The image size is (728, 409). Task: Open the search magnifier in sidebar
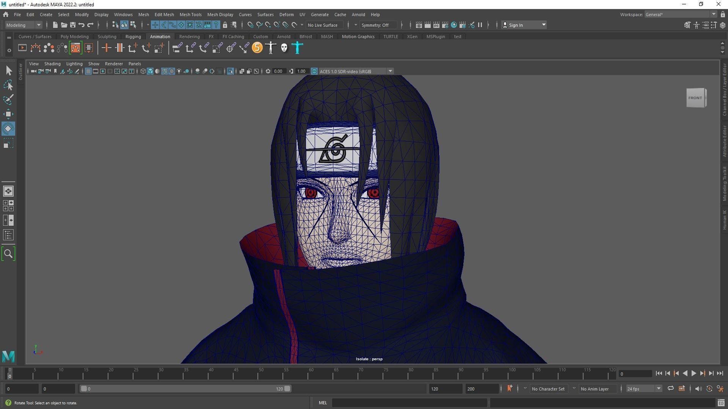point(8,253)
